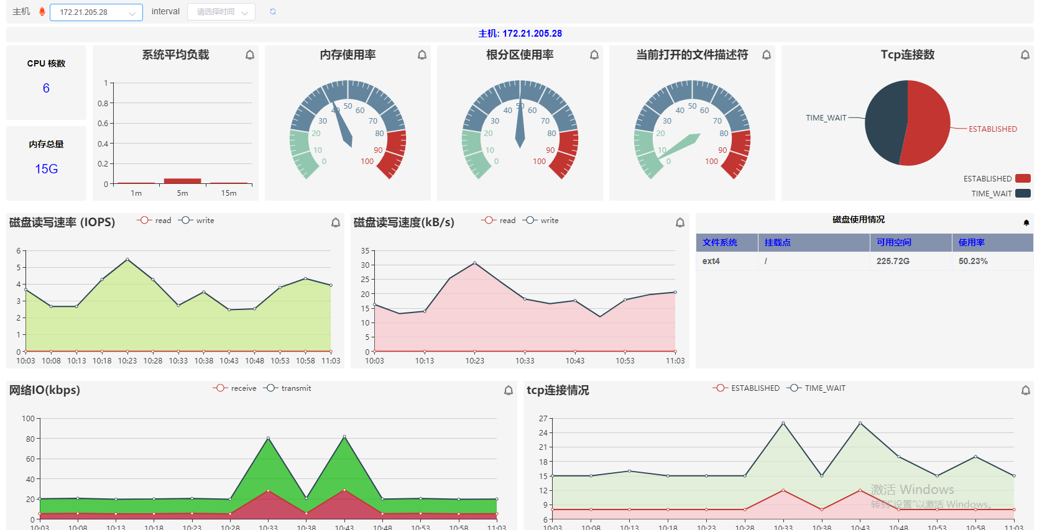The height and width of the screenshot is (530, 1037).
Task: Click the refresh icon next to interval
Action: coord(273,12)
